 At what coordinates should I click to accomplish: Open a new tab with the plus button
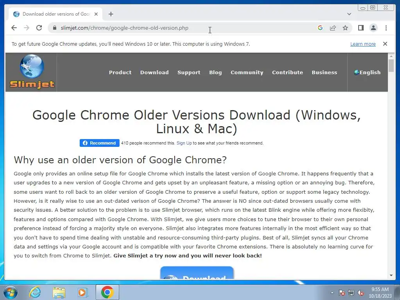(111, 14)
